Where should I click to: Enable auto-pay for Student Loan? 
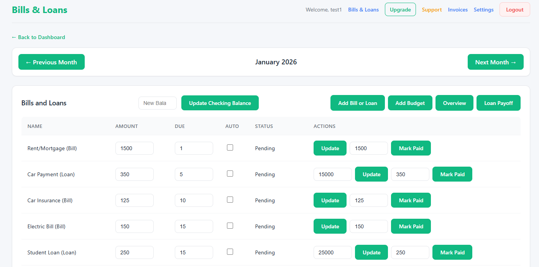pos(230,251)
